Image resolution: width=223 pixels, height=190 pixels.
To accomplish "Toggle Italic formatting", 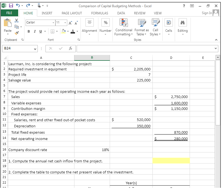I will pos(35,31).
